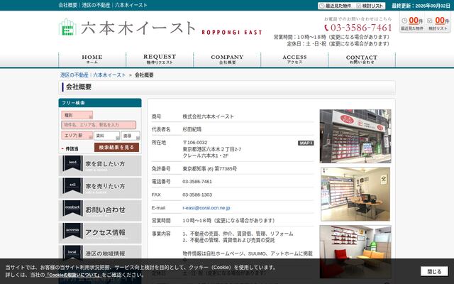This screenshot has width=454, height=284.
Task: Click the FAX number 03-3586-1303
Action: (x=197, y=195)
